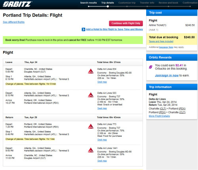Image resolution: width=198 pixels, height=170 pixels.
Task: Expand More Flight Details link
Action: (159, 116)
